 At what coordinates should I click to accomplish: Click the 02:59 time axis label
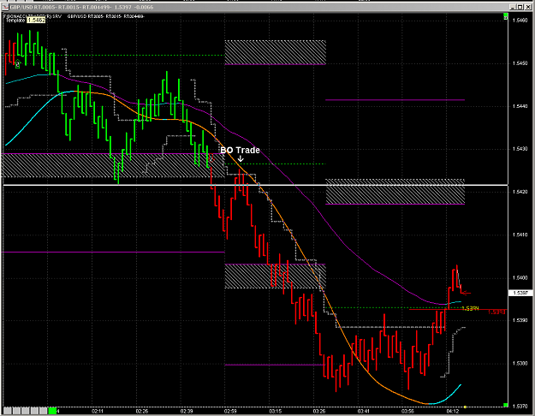pyautogui.click(x=230, y=411)
